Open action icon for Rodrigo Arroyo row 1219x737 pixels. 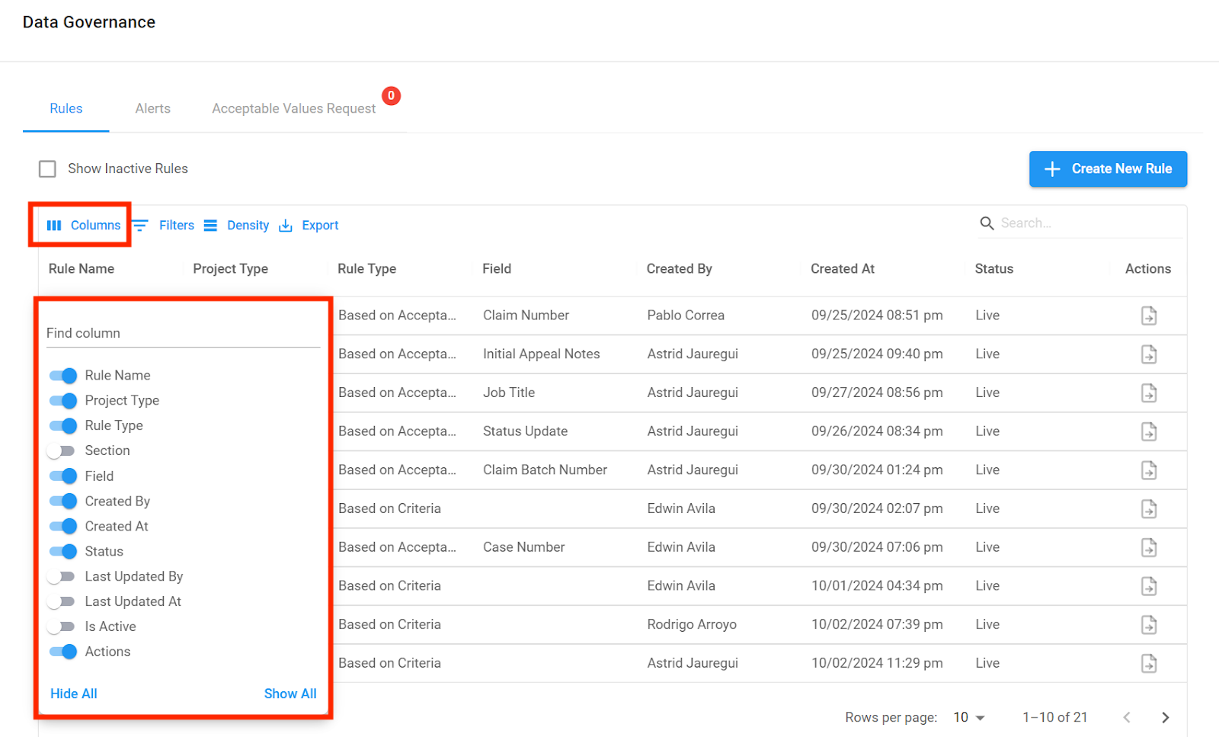pyautogui.click(x=1149, y=625)
